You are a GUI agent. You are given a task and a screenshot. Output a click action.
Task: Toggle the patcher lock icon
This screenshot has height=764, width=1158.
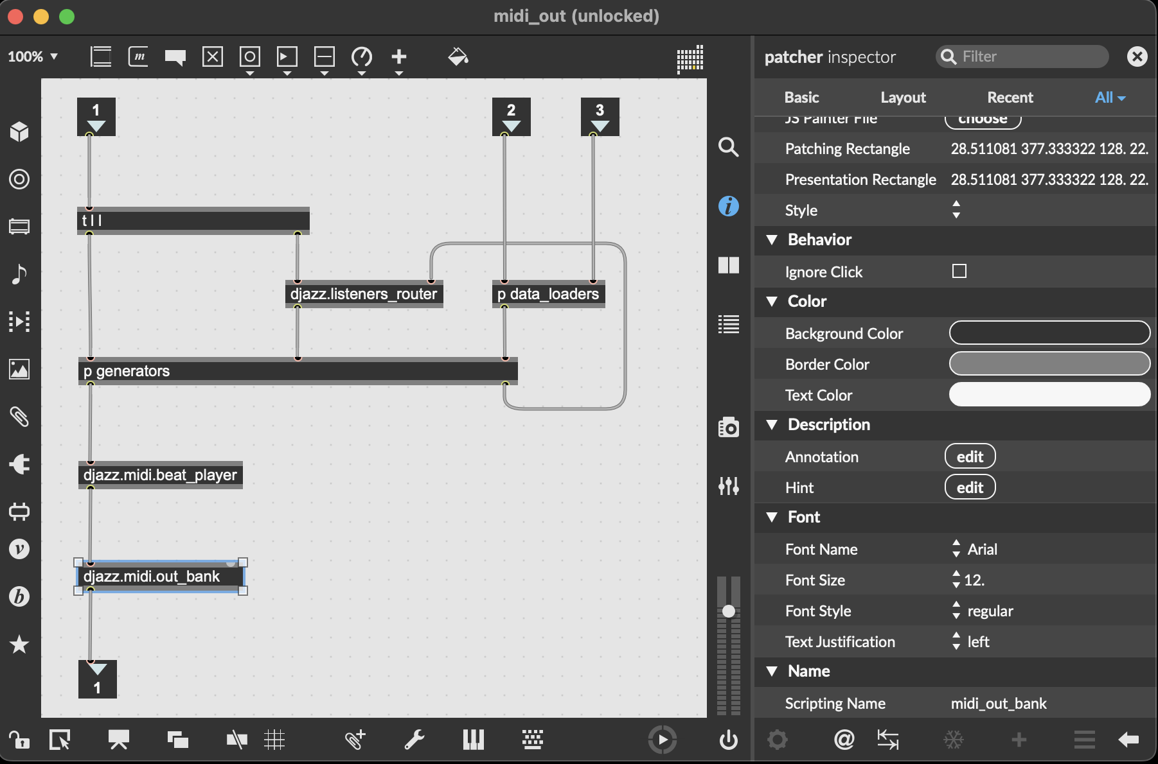(19, 740)
